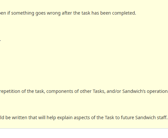Click the capitalized word "Task" in the last sentence
168x138 pixels.
coord(109,118)
